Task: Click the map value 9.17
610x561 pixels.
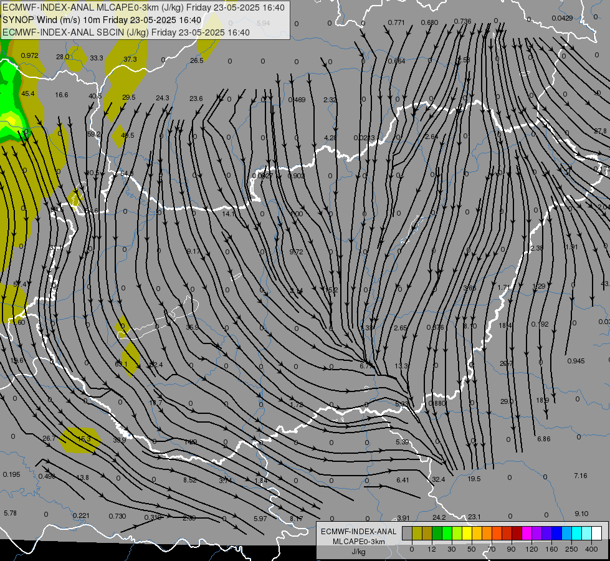Action: [x=193, y=251]
